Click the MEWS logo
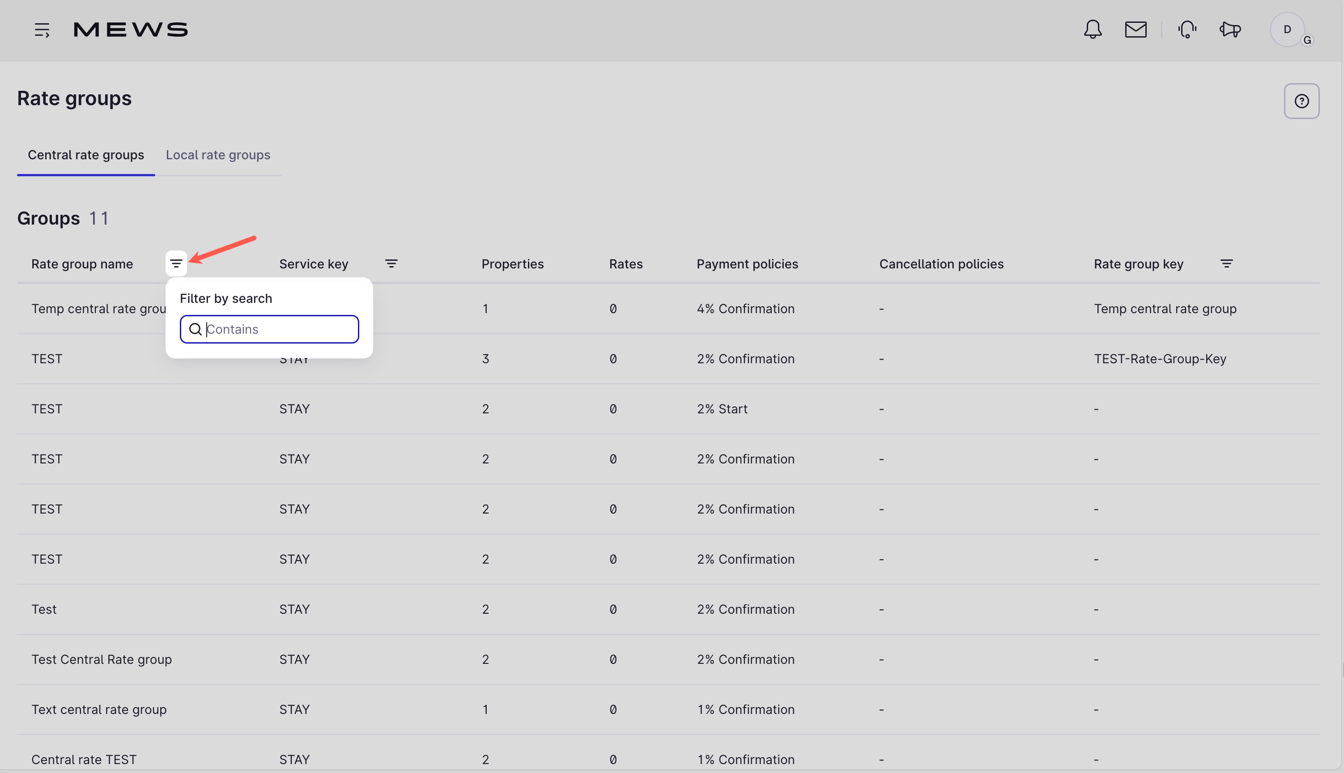The height and width of the screenshot is (773, 1344). (x=131, y=30)
